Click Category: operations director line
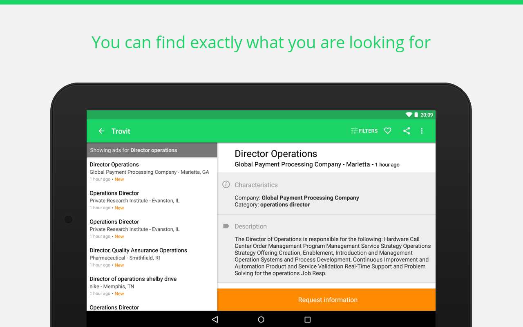Screen dimensions: 523x327 [272, 205]
